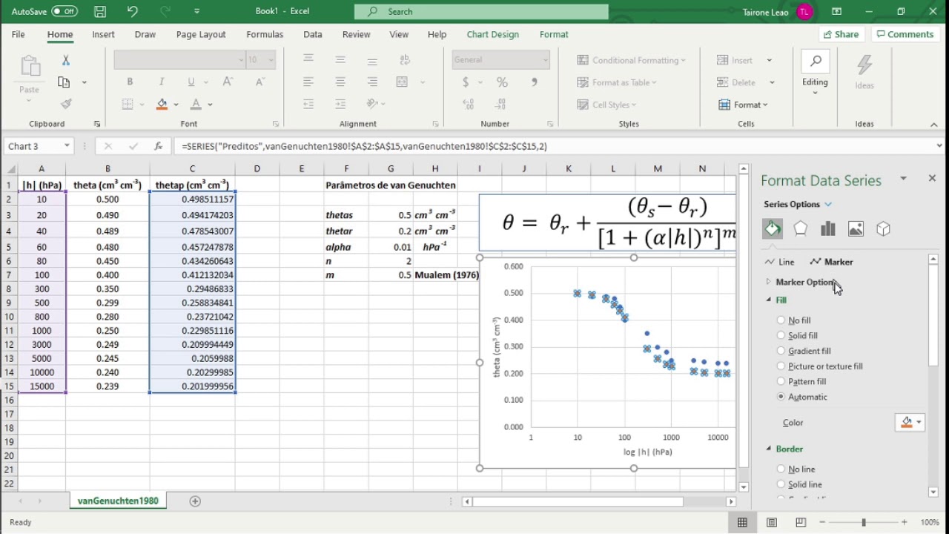Image resolution: width=949 pixels, height=534 pixels.
Task: Select the No fill radio option
Action: pos(781,320)
